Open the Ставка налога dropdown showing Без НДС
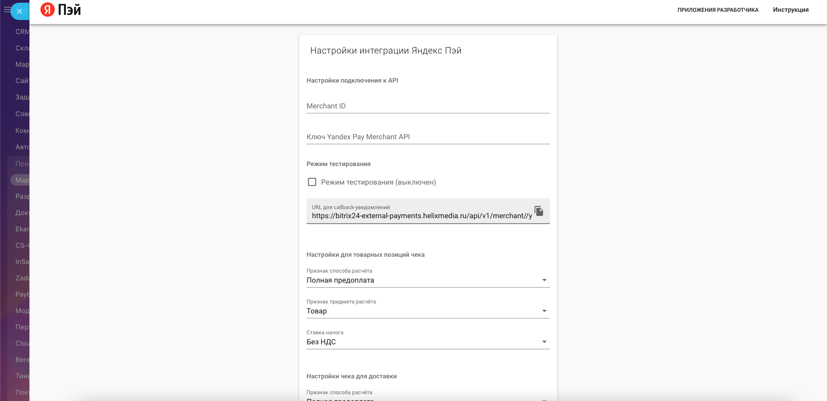Viewport: 827px width, 401px height. [x=428, y=342]
